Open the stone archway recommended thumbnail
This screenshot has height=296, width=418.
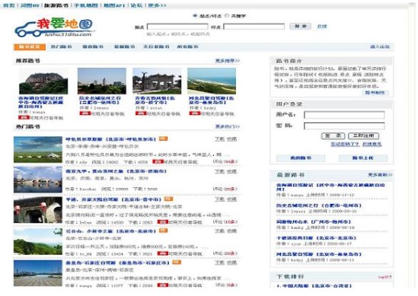[157, 81]
